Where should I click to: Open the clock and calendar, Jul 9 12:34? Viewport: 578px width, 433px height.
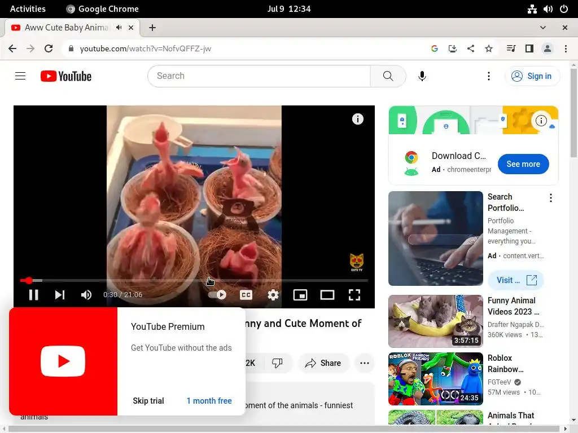pyautogui.click(x=289, y=9)
